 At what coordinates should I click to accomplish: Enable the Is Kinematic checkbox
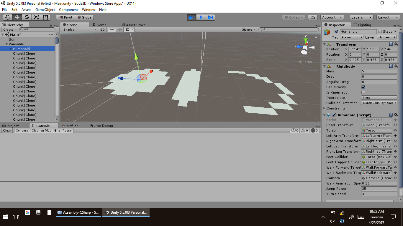(x=363, y=92)
